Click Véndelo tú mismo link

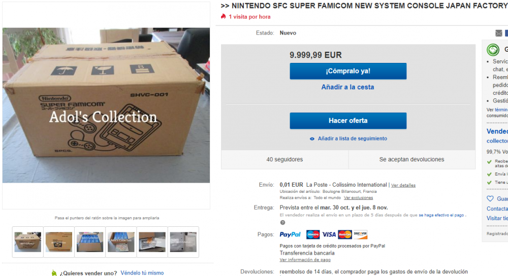(x=142, y=273)
